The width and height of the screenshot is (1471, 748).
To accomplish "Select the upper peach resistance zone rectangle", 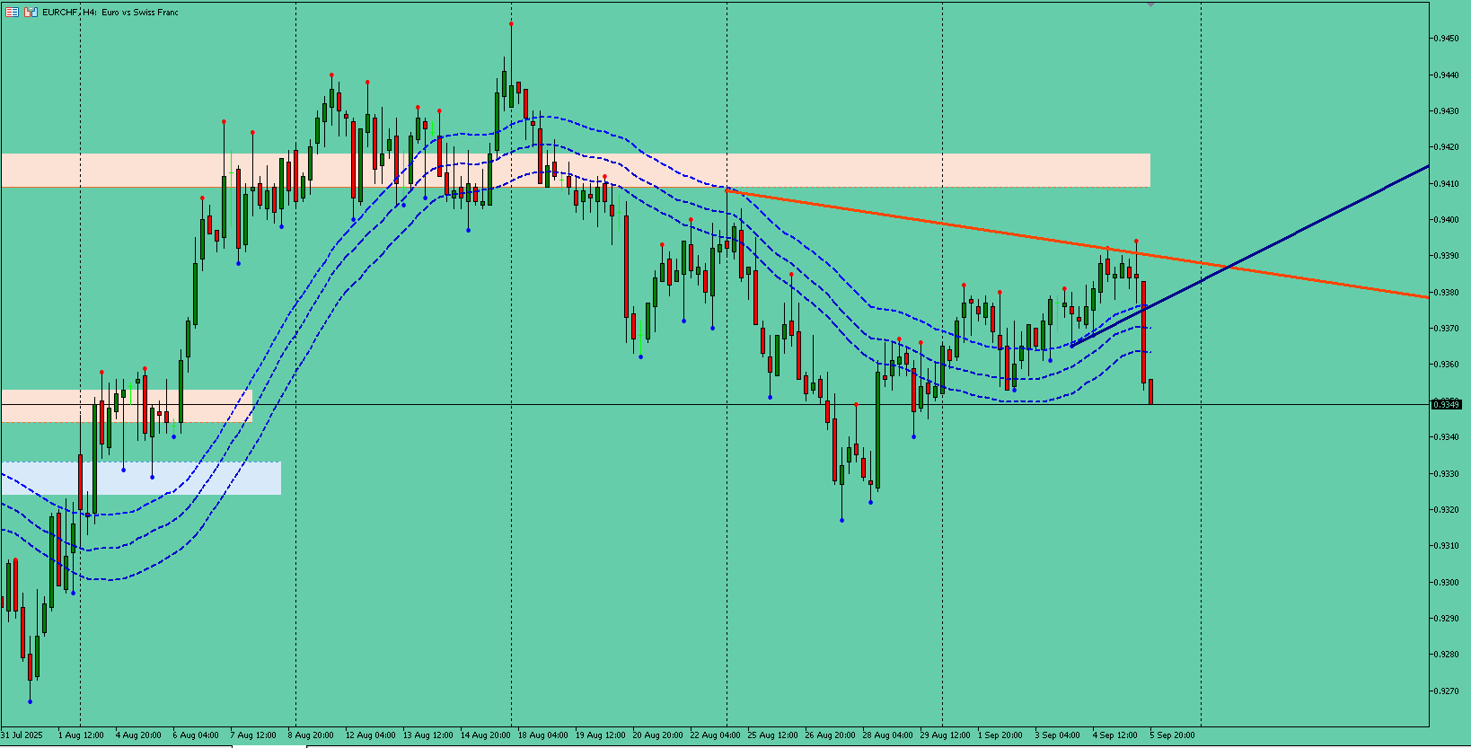I will 575,171.
